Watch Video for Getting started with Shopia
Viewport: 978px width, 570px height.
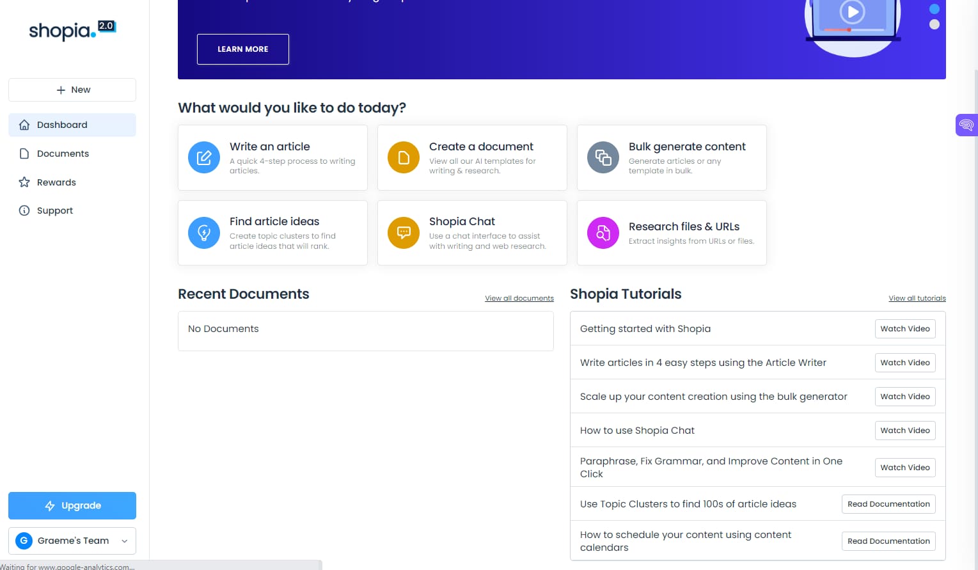pos(905,328)
